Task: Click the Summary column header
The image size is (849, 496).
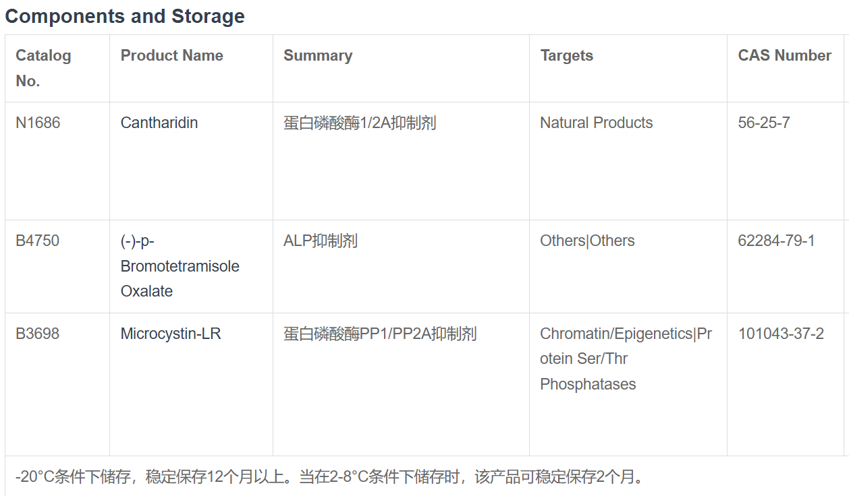Action: point(318,55)
